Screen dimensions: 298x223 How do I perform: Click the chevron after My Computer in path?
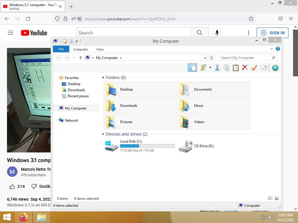(x=121, y=58)
